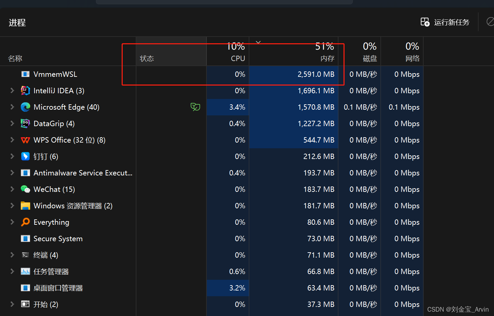The height and width of the screenshot is (316, 494).
Task: Click the 任务管理器 app icon
Action: tap(25, 271)
